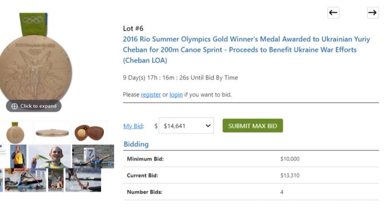Select thumbnail of athlete celebrating in canoe
The width and height of the screenshot is (390, 209).
[x=56, y=180]
